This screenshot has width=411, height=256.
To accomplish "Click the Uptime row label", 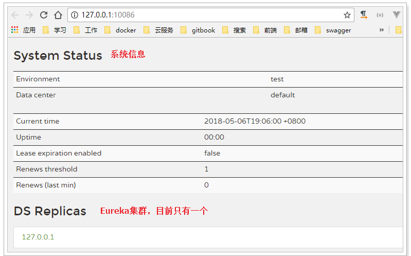I will (29, 138).
